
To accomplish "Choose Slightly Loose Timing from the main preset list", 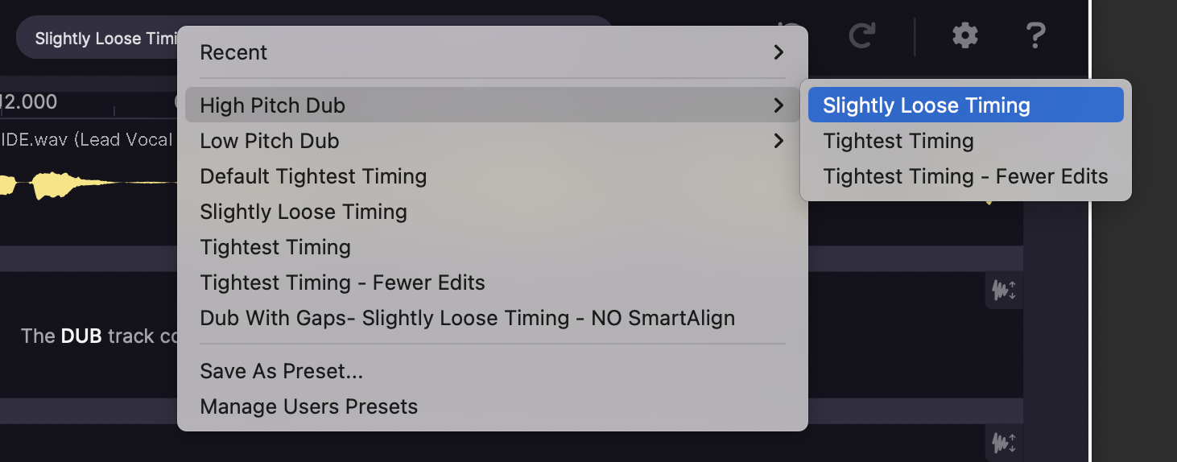I will [x=304, y=212].
